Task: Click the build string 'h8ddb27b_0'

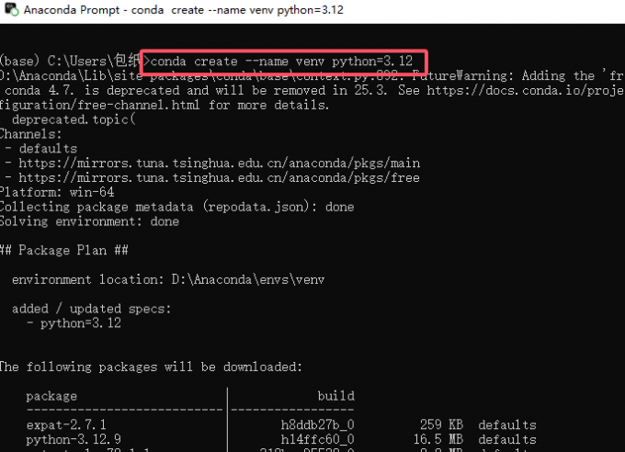Action: [x=318, y=424]
